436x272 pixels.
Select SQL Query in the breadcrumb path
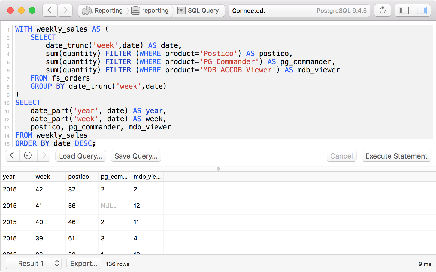[x=203, y=10]
